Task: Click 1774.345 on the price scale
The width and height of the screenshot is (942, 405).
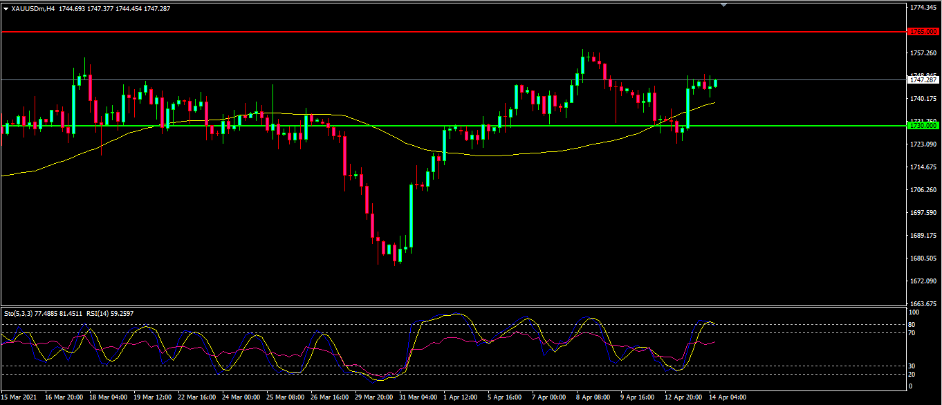Action: point(923,8)
